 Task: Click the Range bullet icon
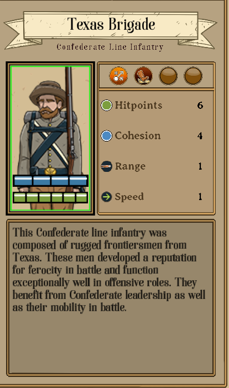106,166
